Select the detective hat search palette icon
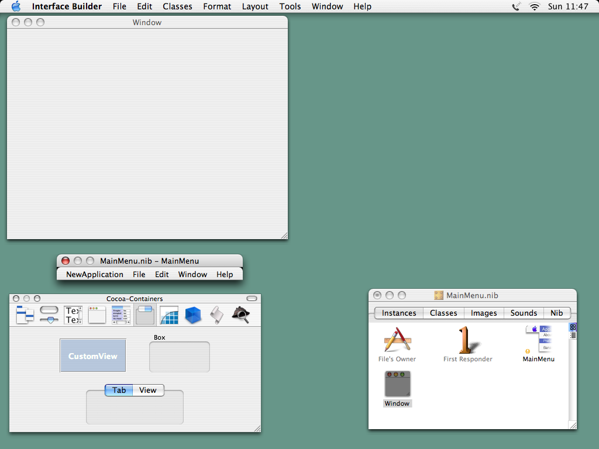The height and width of the screenshot is (449, 599). (240, 315)
